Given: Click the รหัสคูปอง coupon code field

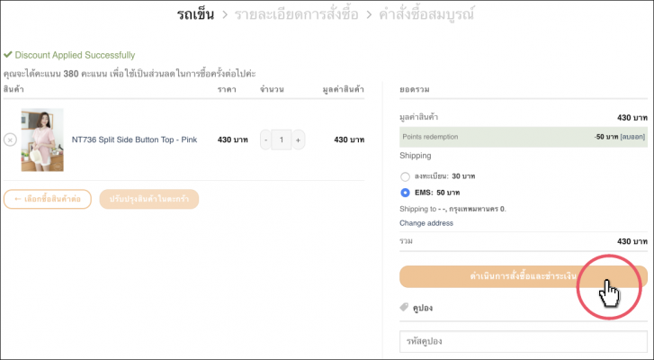Looking at the screenshot, I should coord(523,342).
